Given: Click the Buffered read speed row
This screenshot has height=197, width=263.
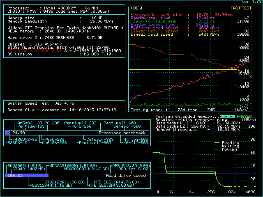Looking at the screenshot, I should pos(175,28).
